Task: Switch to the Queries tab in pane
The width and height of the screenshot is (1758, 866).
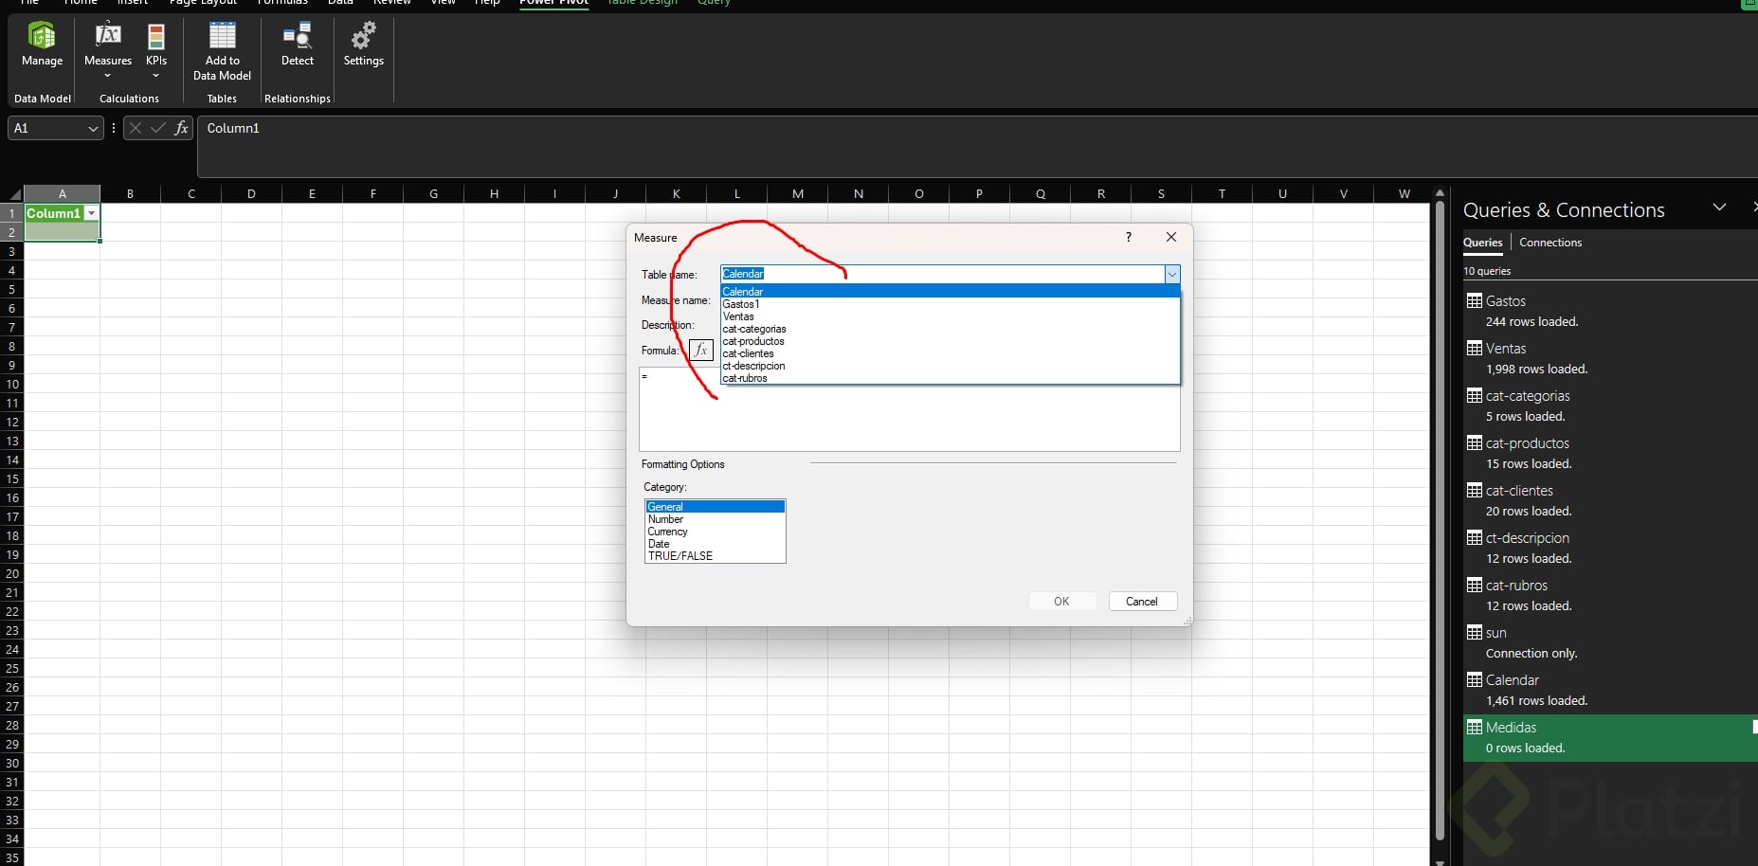Action: (x=1482, y=243)
